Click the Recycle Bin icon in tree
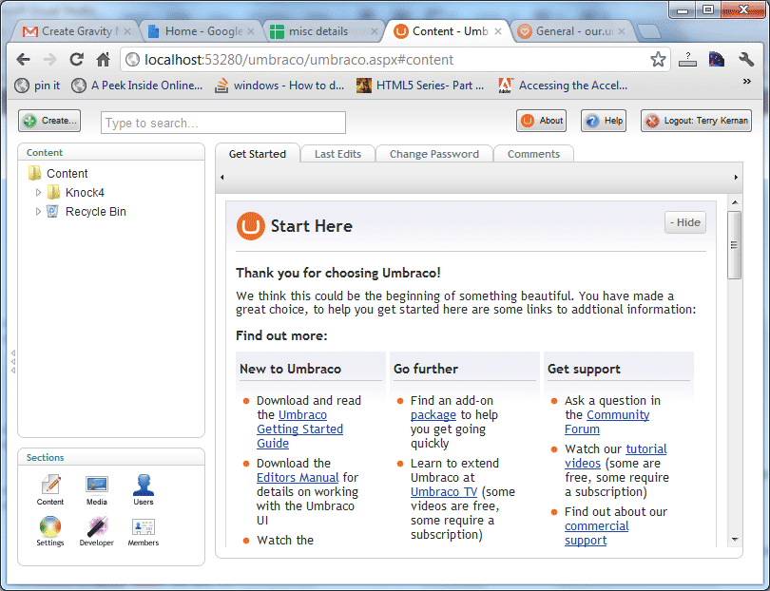Image resolution: width=770 pixels, height=591 pixels. pos(52,211)
